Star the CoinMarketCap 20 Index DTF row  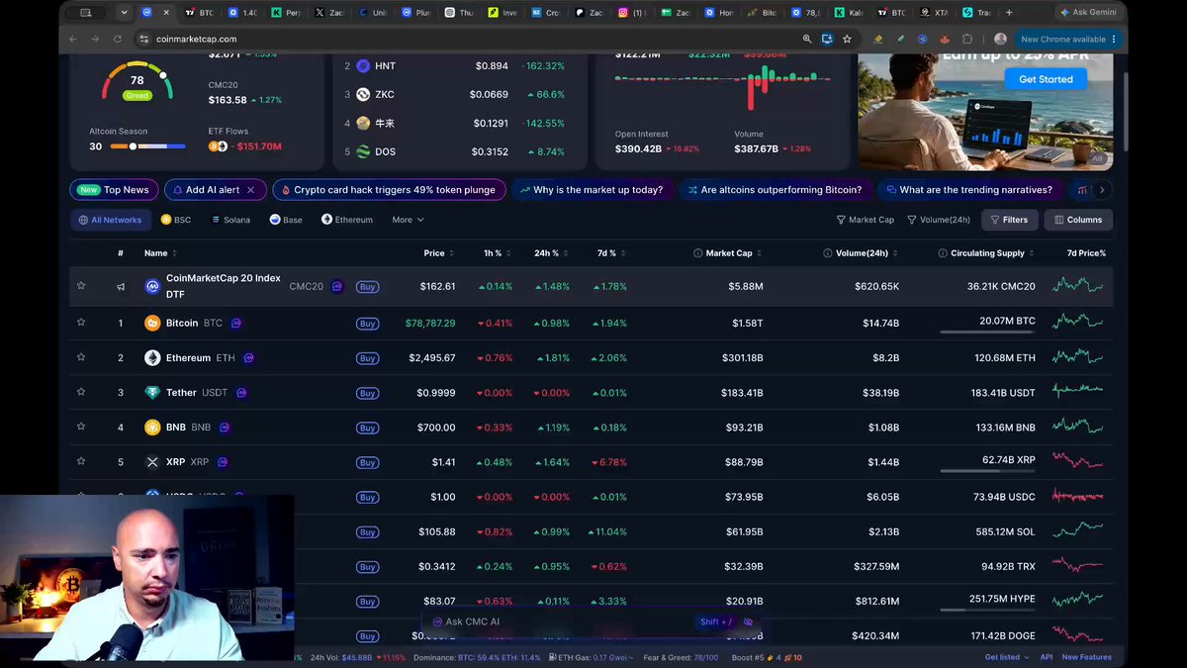tap(81, 286)
